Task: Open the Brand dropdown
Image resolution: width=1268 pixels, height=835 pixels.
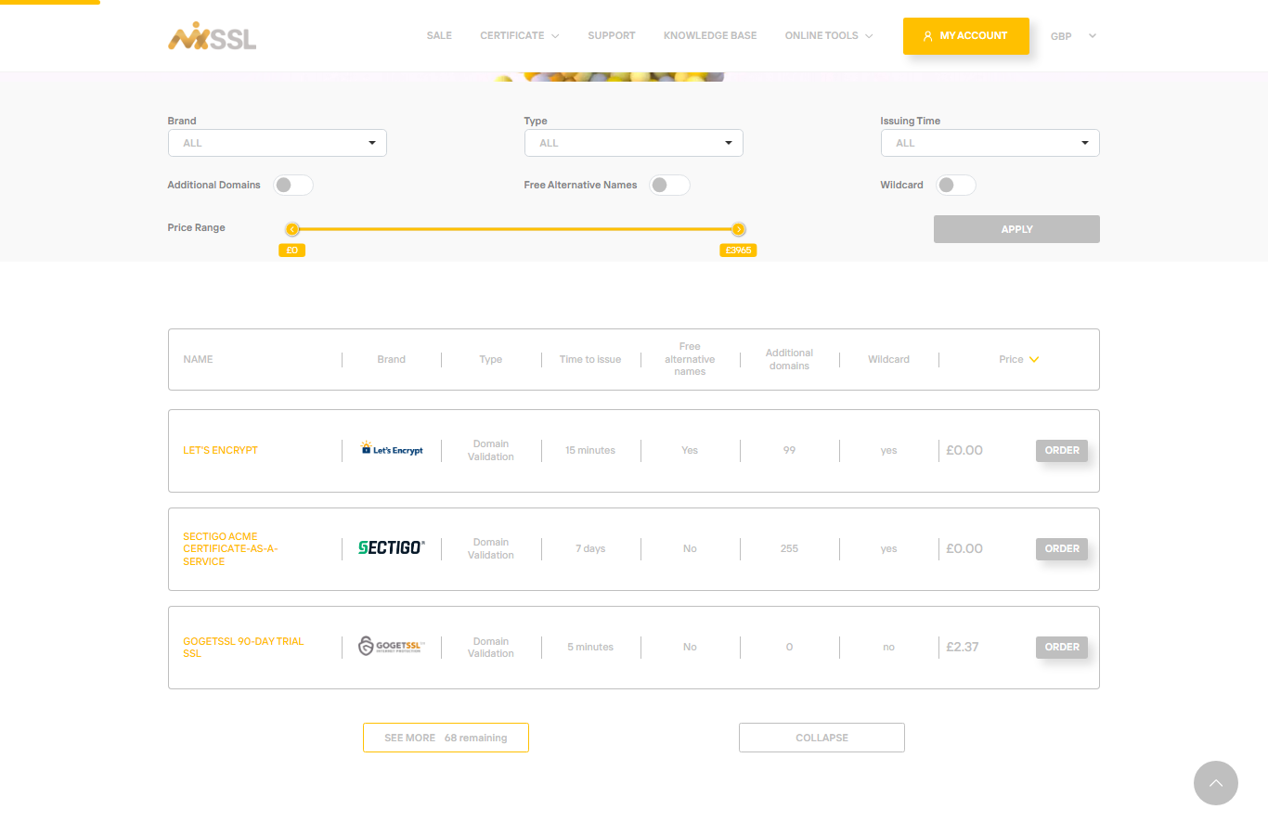Action: pyautogui.click(x=278, y=143)
